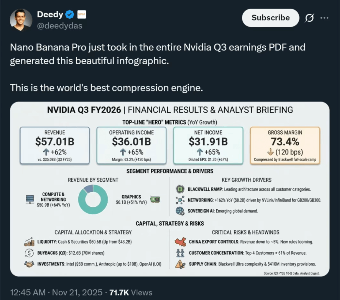Click the blue verified checkmark badge
Image resolution: width=340 pixels, height=300 pixels.
pos(70,14)
